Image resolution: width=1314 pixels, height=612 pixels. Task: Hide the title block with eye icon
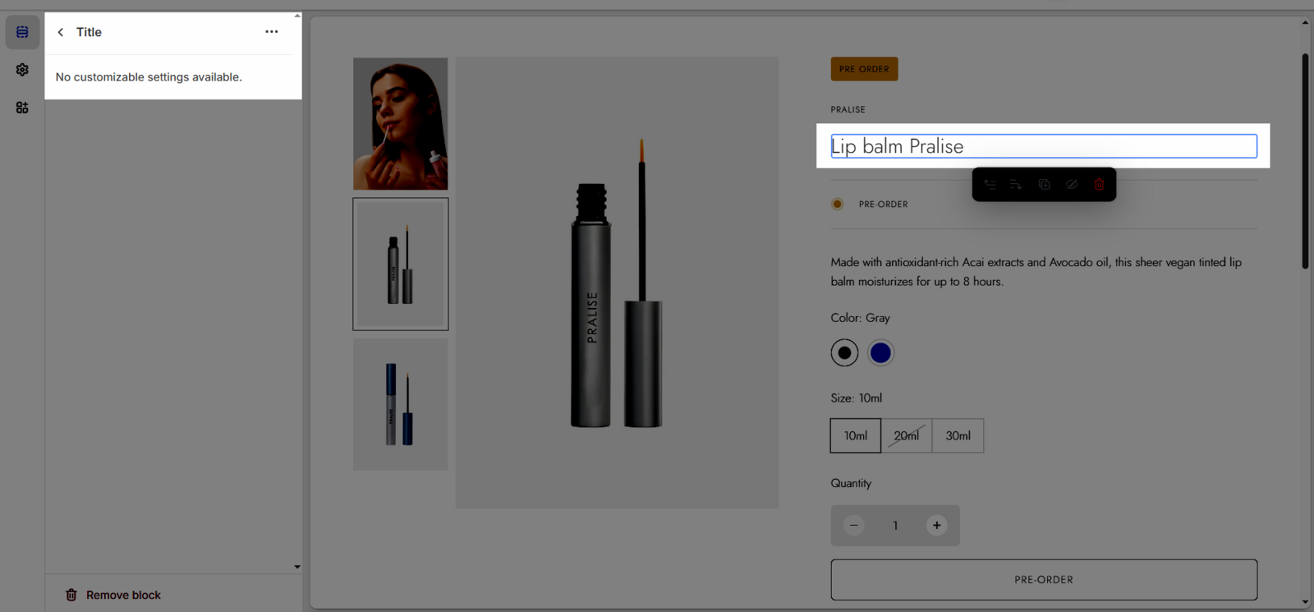(1072, 185)
